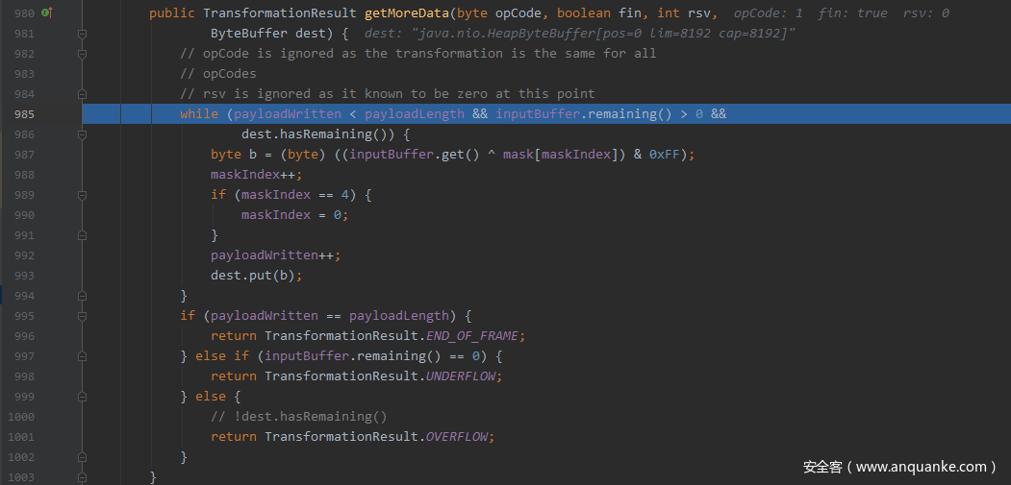Click the '!dest.hasRemaining()' comment on line 1000
Screen dimensions: 1011x485
(299, 417)
